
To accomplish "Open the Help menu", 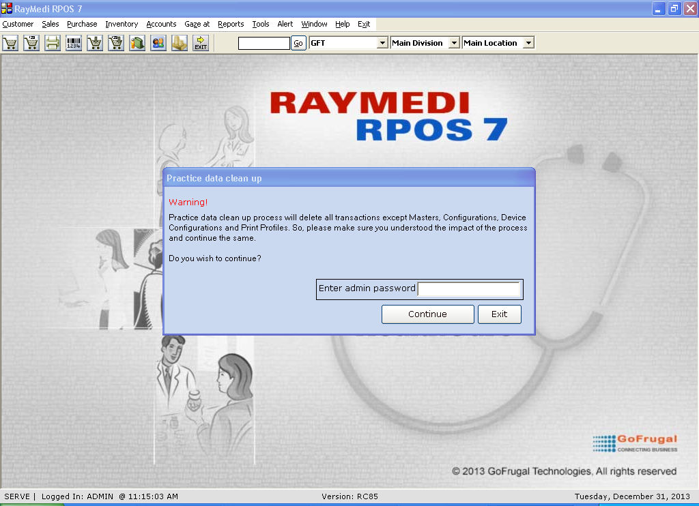I will click(x=343, y=24).
